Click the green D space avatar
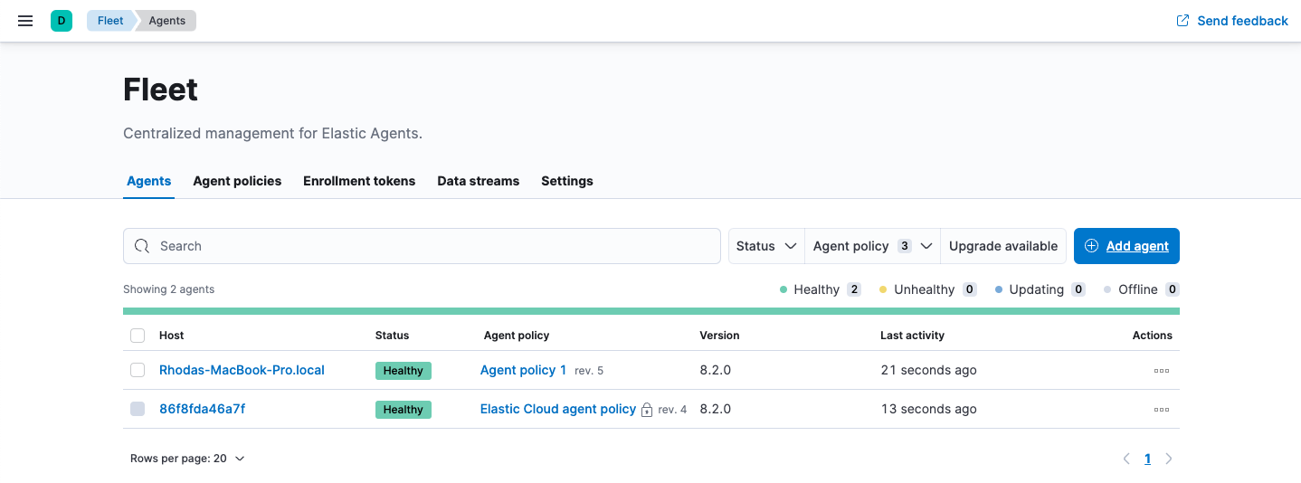Screen dimensions: 1301x483 [x=62, y=21]
